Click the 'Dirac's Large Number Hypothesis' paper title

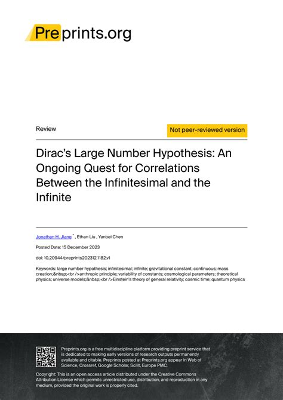pyautogui.click(x=134, y=176)
